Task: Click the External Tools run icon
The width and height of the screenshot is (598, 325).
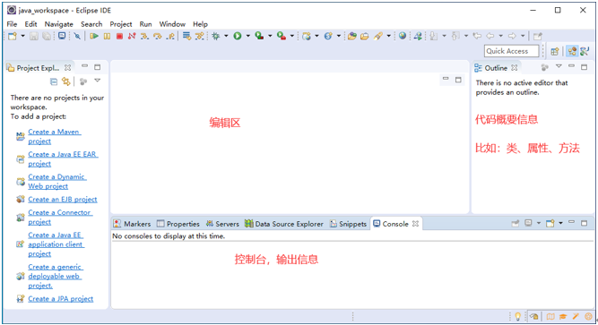Action: pos(282,36)
